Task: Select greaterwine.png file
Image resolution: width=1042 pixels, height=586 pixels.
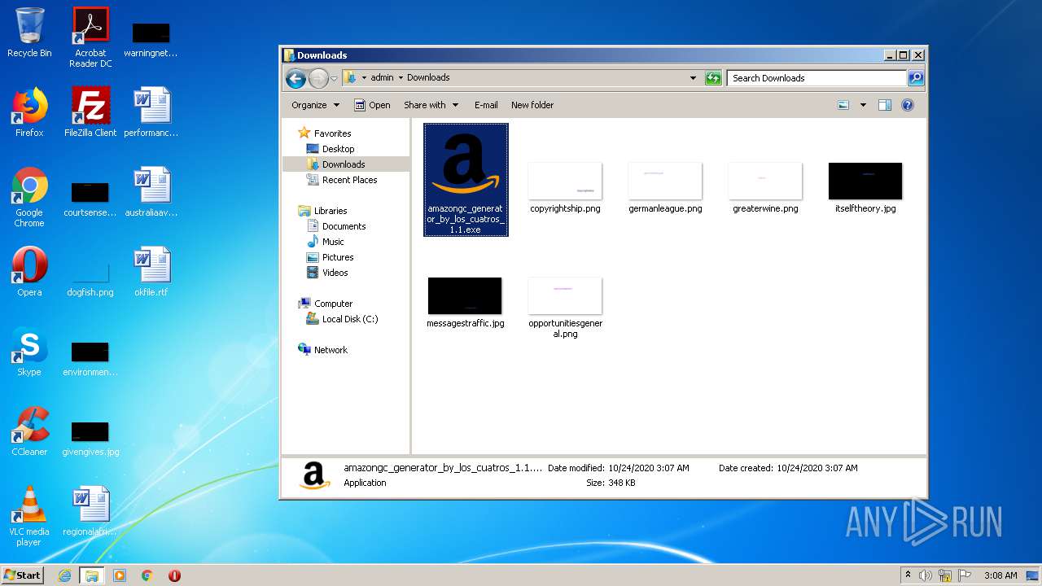Action: (x=765, y=188)
